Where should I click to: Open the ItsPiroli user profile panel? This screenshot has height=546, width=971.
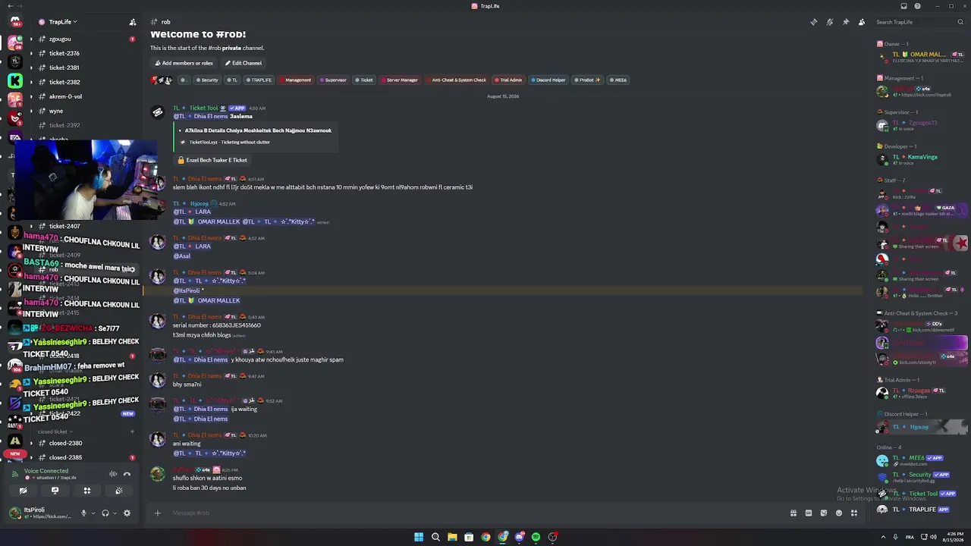click(42, 513)
